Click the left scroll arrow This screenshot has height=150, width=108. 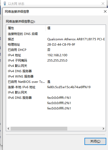click(x=8, y=128)
